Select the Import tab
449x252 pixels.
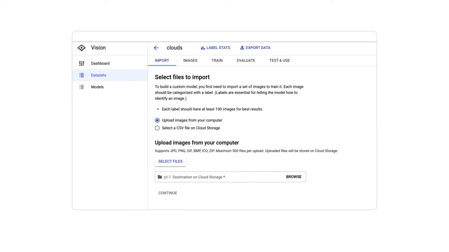[x=162, y=61]
